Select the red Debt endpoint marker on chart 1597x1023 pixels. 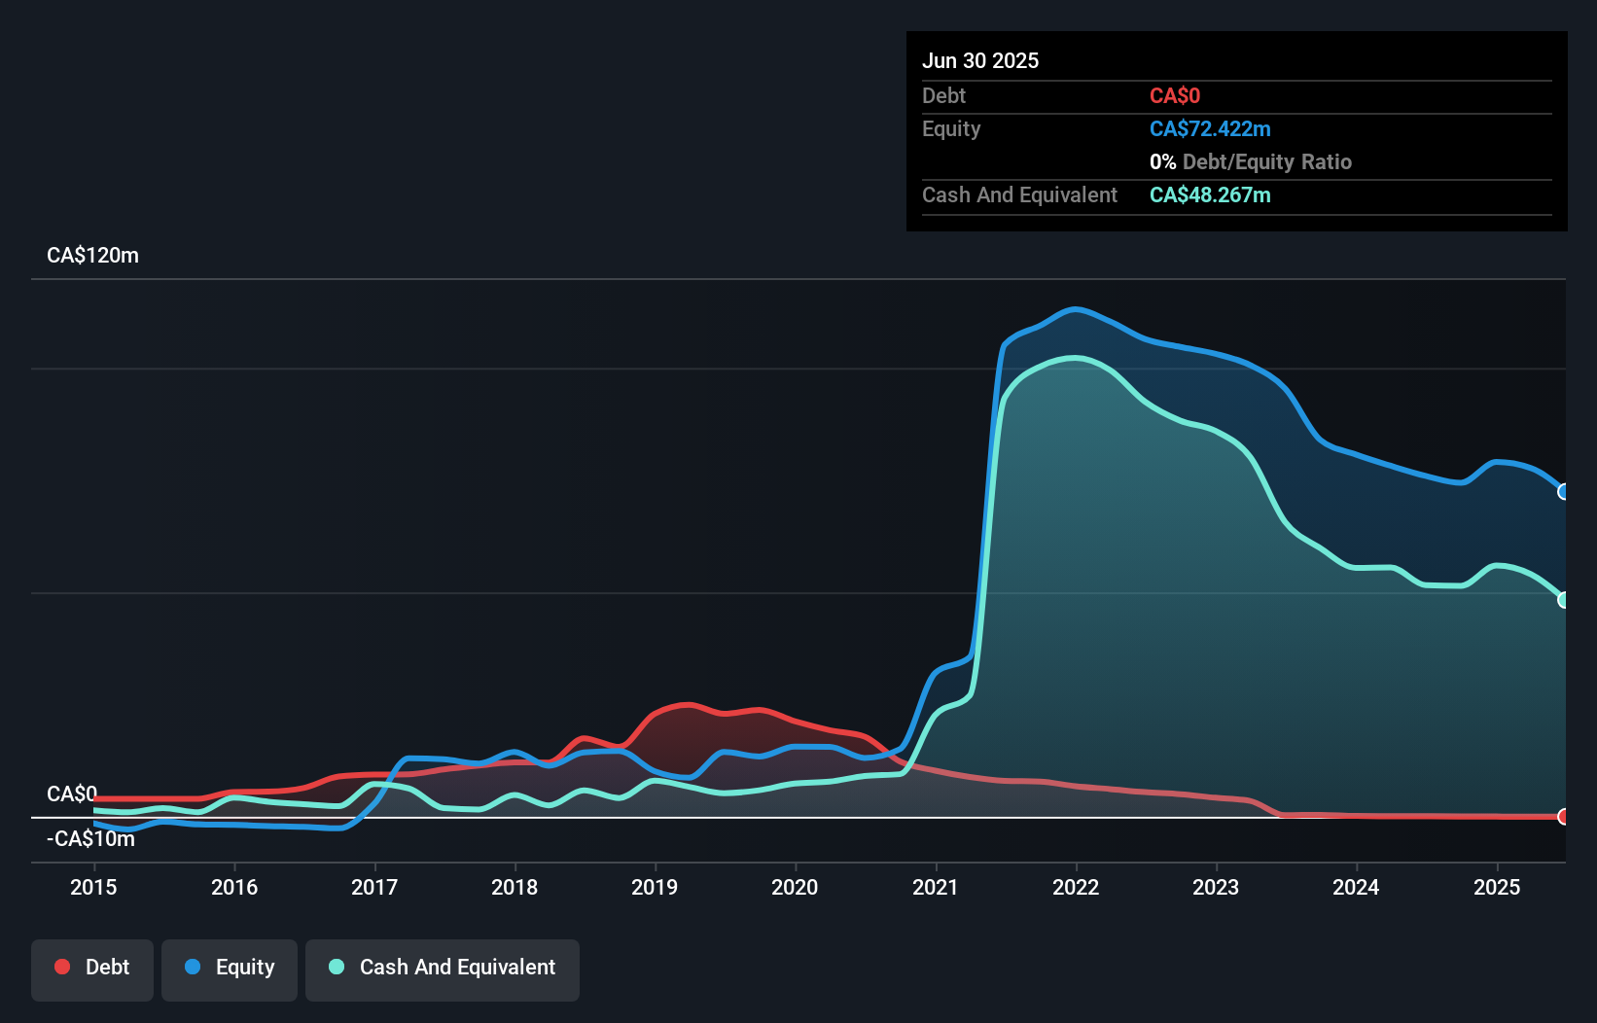pos(1564,818)
